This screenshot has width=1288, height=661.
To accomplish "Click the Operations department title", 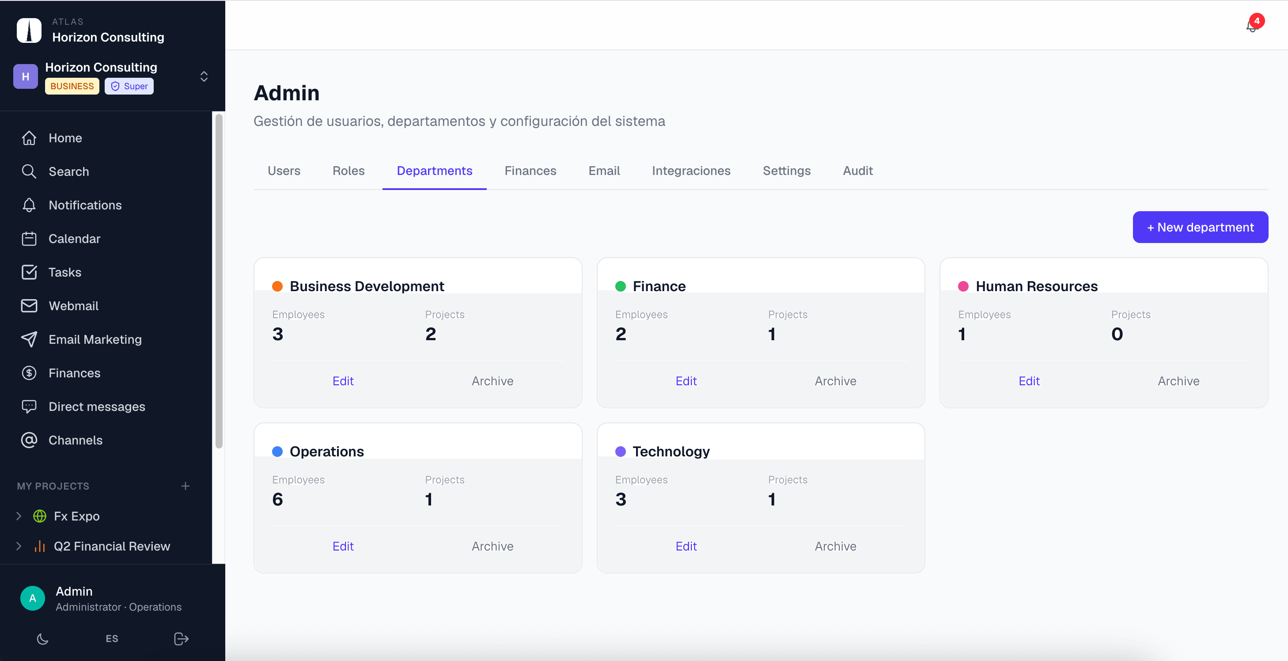I will tap(326, 452).
